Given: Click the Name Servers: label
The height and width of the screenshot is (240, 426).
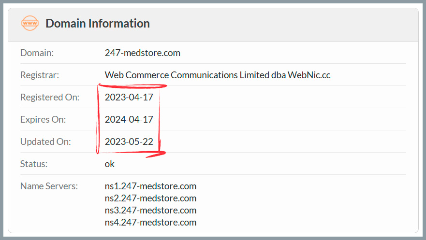Looking at the screenshot, I should click(49, 186).
